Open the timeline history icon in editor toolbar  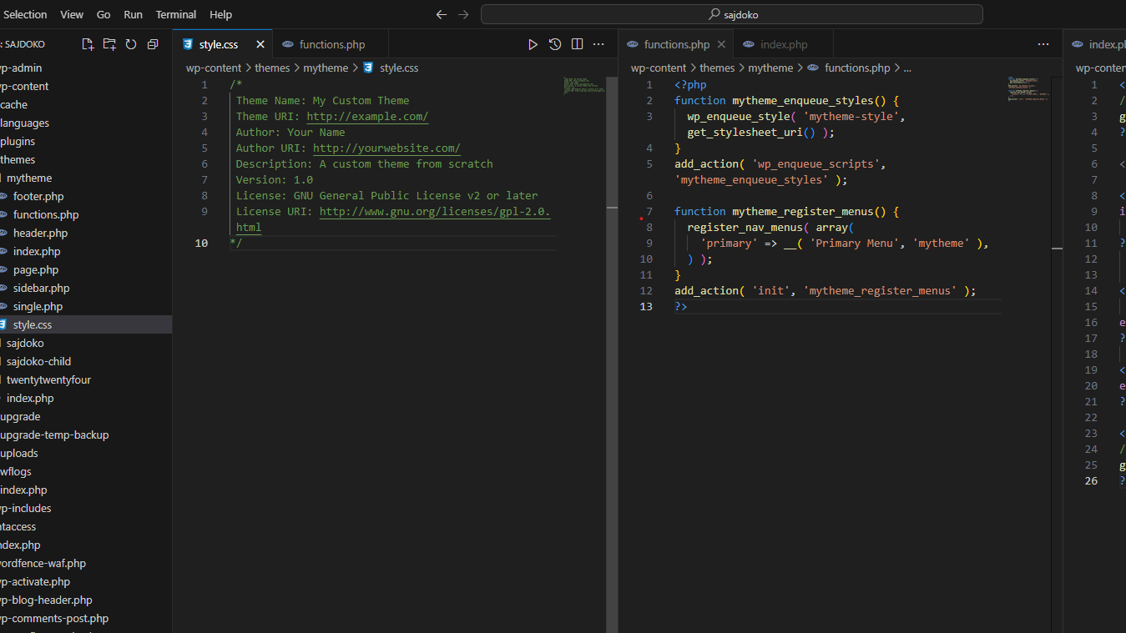click(555, 44)
